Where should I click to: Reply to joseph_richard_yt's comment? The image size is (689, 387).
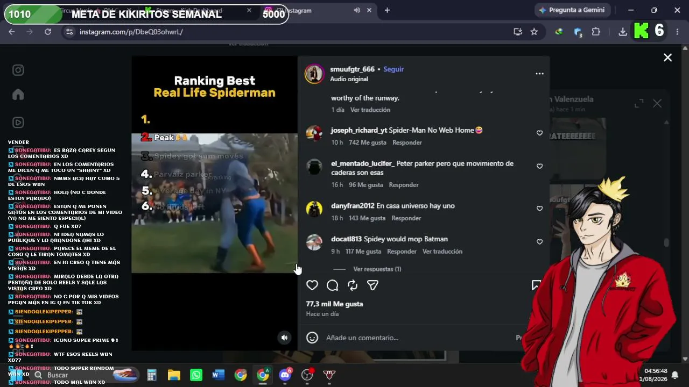coord(407,142)
